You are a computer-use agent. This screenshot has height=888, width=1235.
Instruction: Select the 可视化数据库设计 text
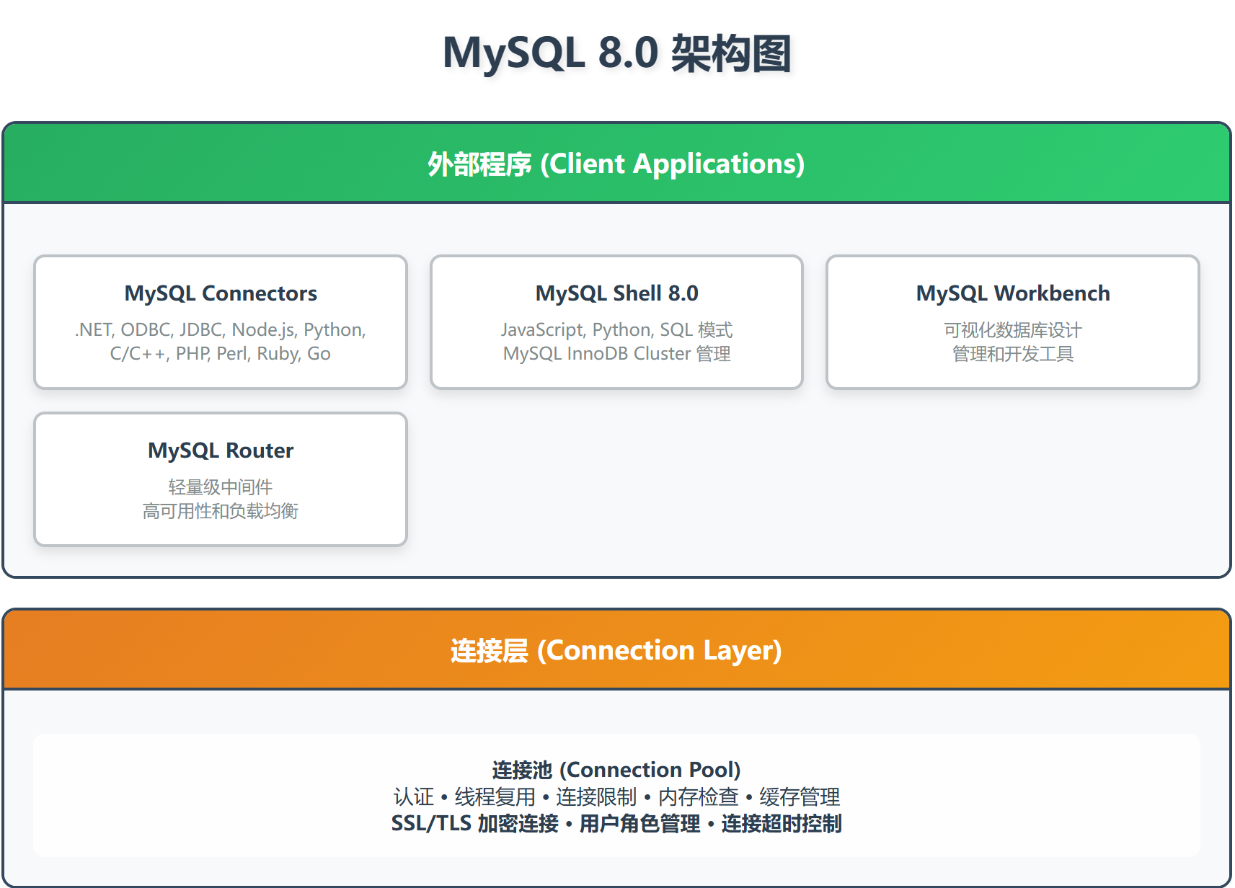pyautogui.click(x=1013, y=330)
